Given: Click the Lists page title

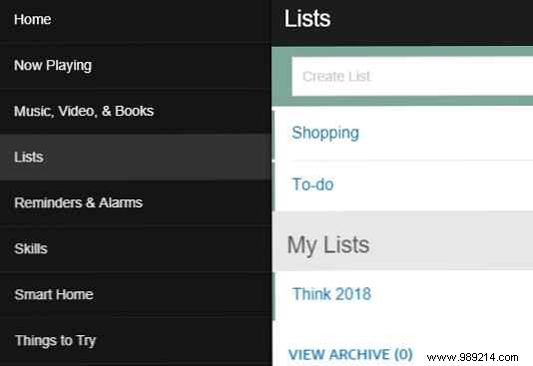Looking at the screenshot, I should [x=307, y=18].
